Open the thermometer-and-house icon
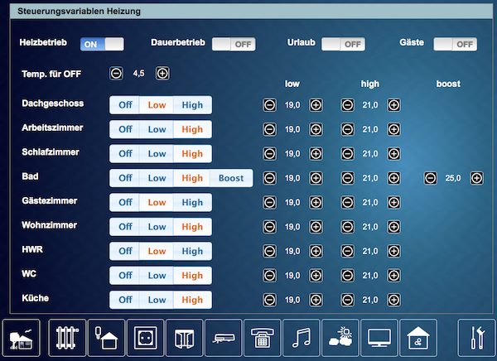This screenshot has height=361, width=497. tap(106, 338)
